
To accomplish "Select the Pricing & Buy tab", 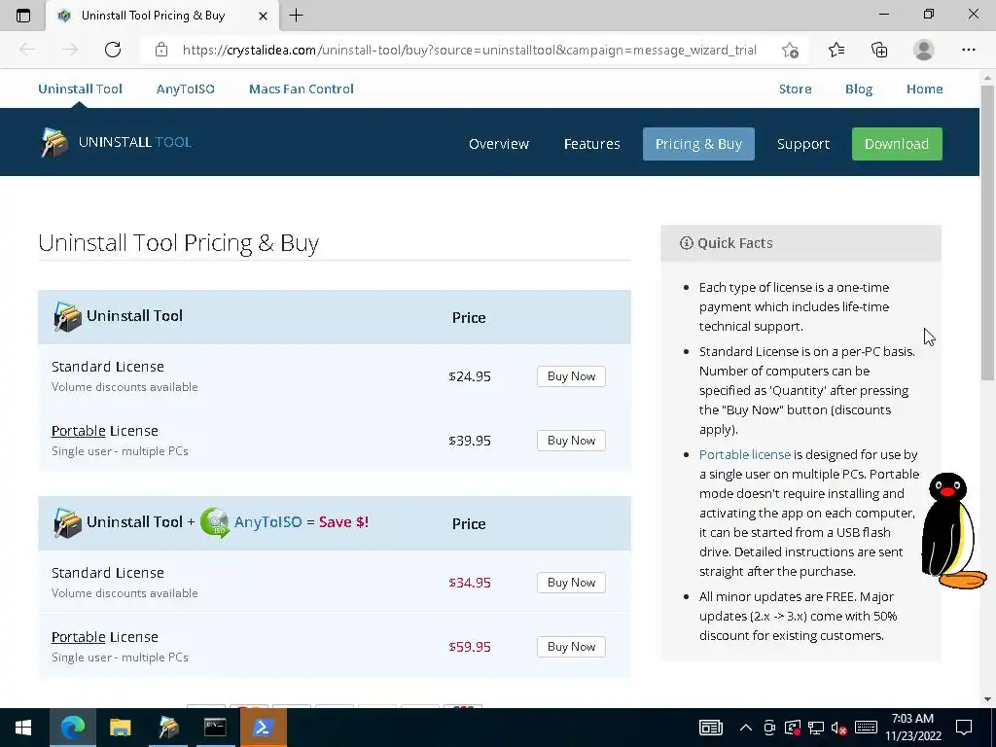I will pyautogui.click(x=698, y=144).
